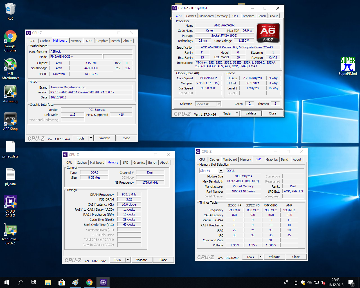Select the pi_rec.dat2 file icon
The width and height of the screenshot is (360, 288).
pos(10,149)
